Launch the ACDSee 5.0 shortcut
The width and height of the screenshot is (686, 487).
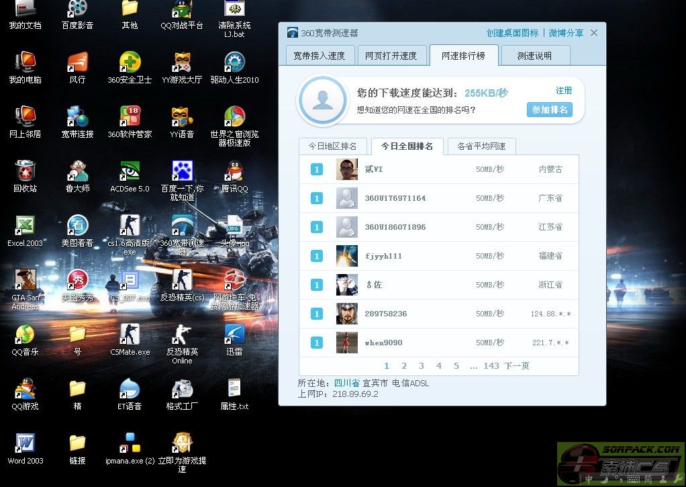[x=130, y=172]
